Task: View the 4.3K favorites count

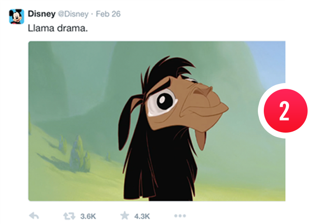Action: (x=142, y=216)
